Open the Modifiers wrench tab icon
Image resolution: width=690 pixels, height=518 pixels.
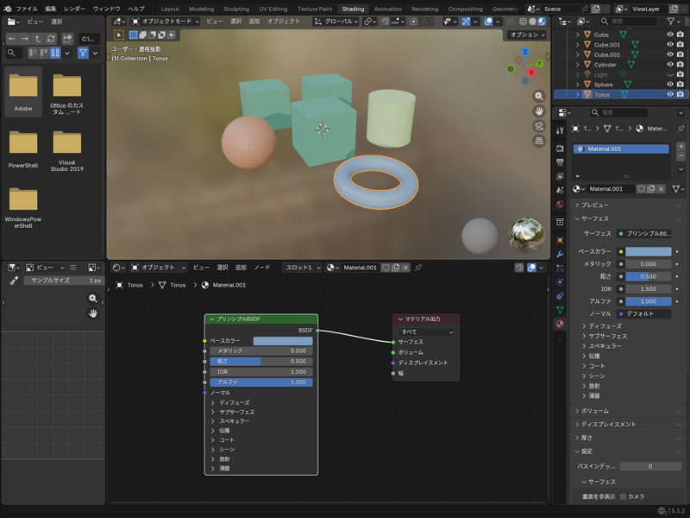tap(560, 254)
